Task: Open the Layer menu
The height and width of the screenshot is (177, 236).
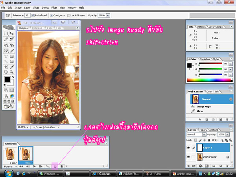Action: point(27,8)
